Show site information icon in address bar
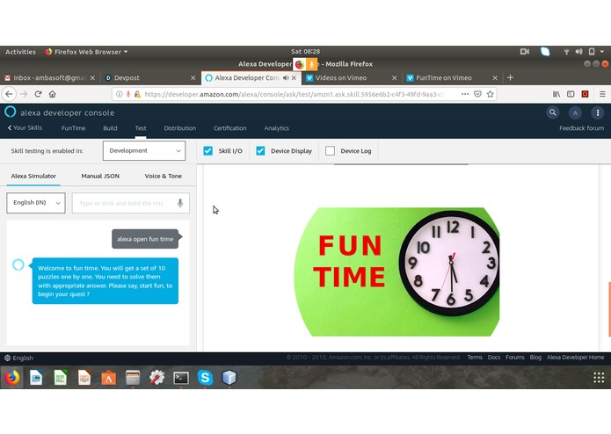This screenshot has width=611, height=434. [x=120, y=94]
